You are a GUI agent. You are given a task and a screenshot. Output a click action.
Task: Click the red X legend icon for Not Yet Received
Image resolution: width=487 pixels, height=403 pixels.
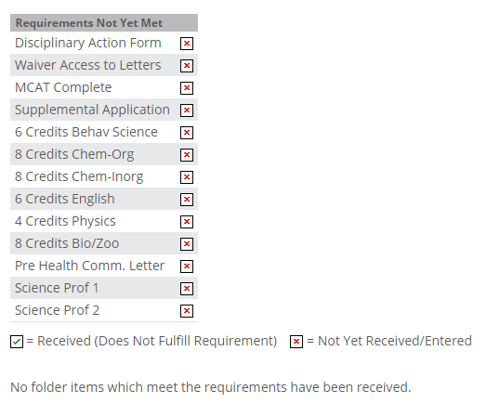click(x=296, y=342)
